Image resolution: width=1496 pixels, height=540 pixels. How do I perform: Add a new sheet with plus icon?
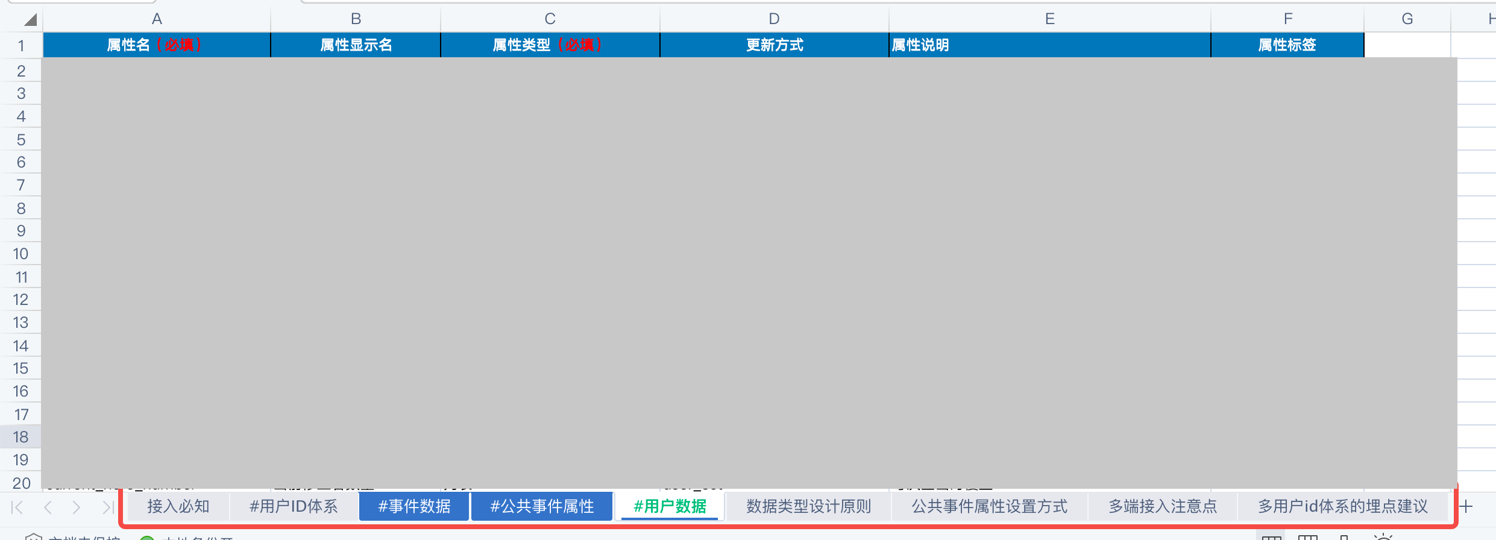point(1466,507)
